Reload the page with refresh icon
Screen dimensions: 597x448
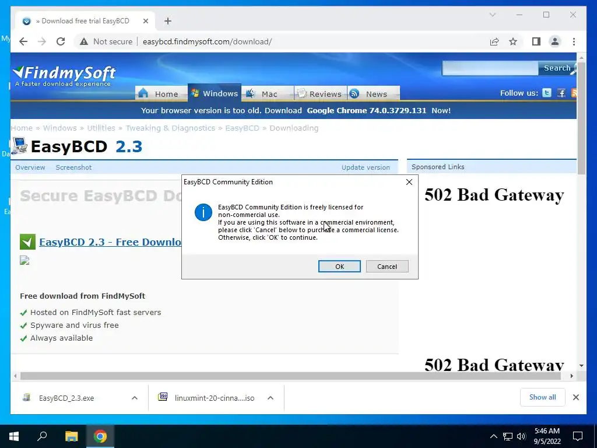[61, 41]
